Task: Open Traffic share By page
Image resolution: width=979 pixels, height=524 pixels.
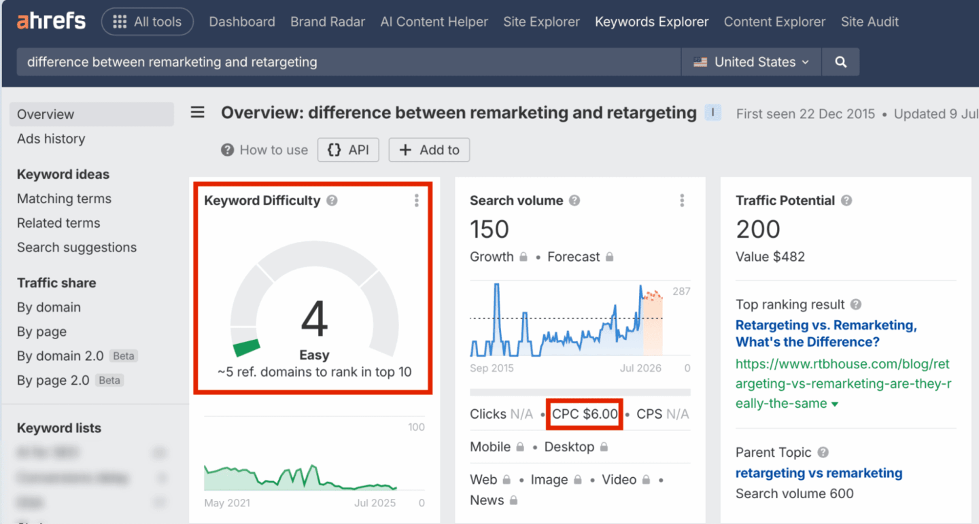Action: tap(41, 332)
